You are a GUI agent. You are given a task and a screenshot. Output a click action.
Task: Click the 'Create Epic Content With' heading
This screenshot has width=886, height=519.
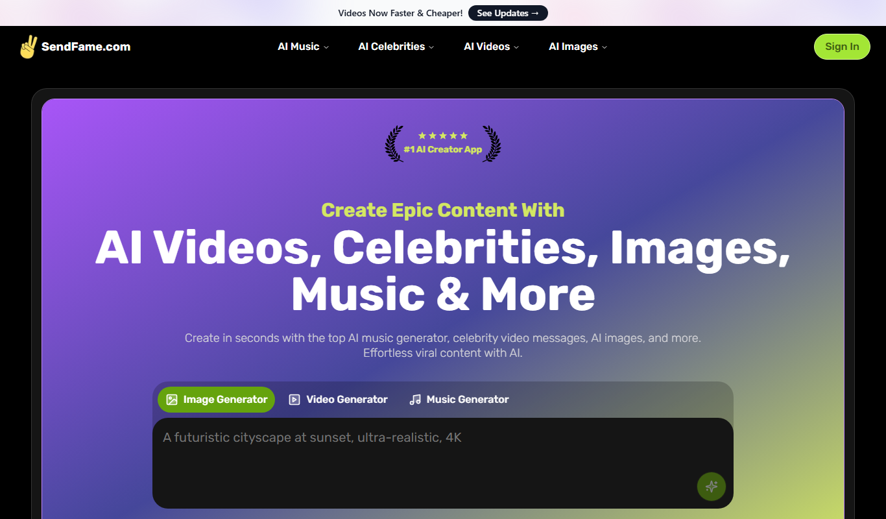[443, 210]
